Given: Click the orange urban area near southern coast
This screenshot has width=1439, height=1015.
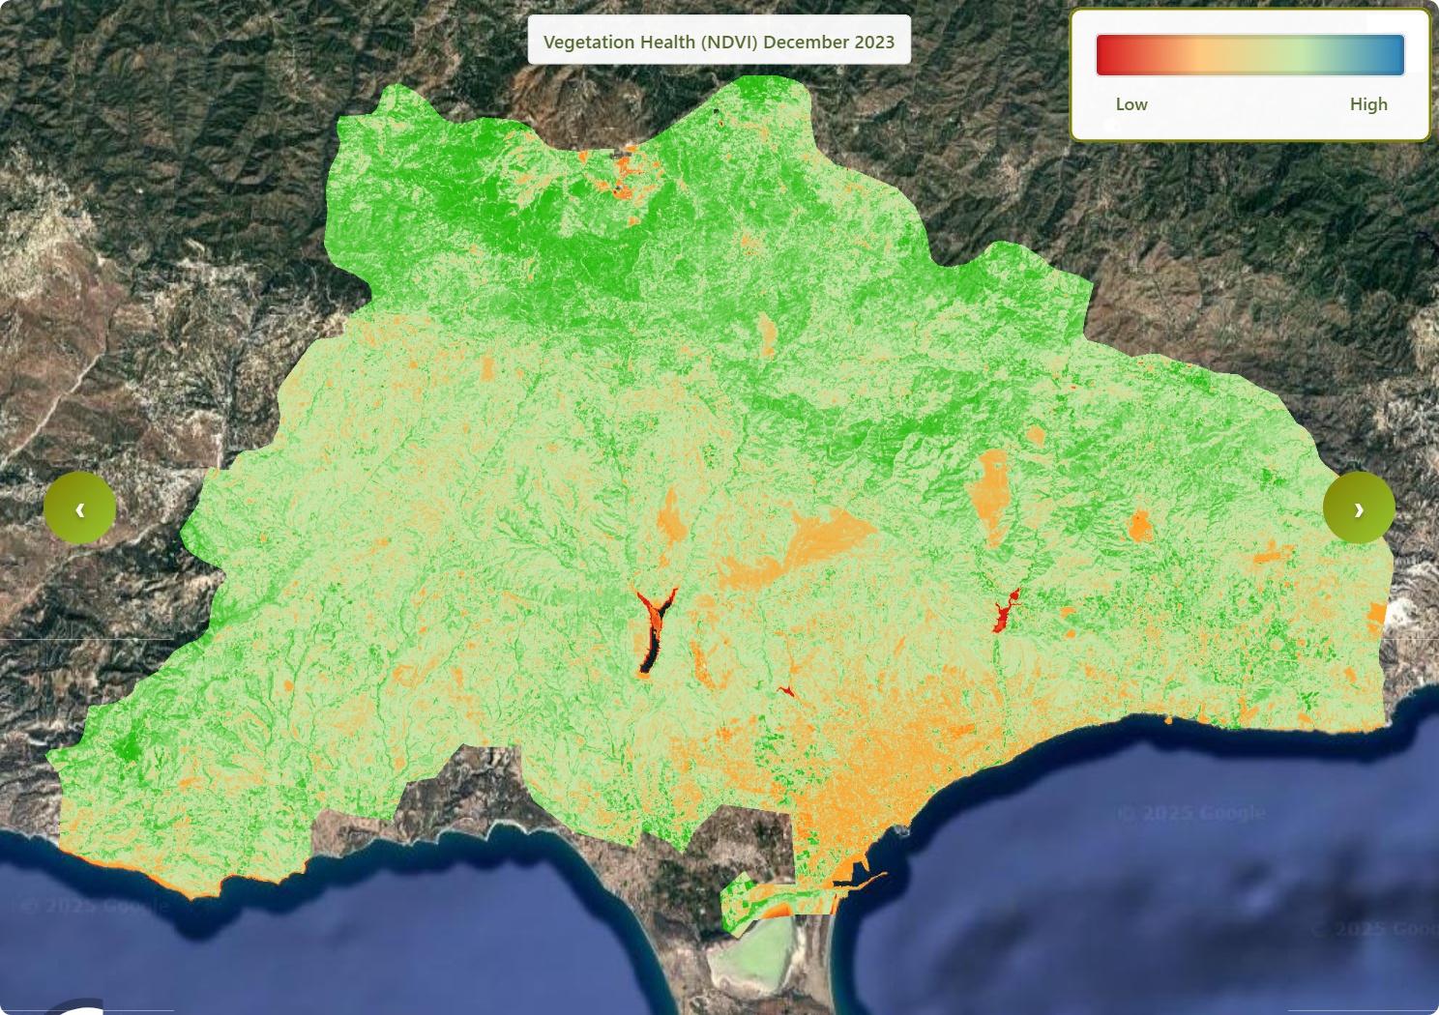Looking at the screenshot, I should tap(870, 773).
